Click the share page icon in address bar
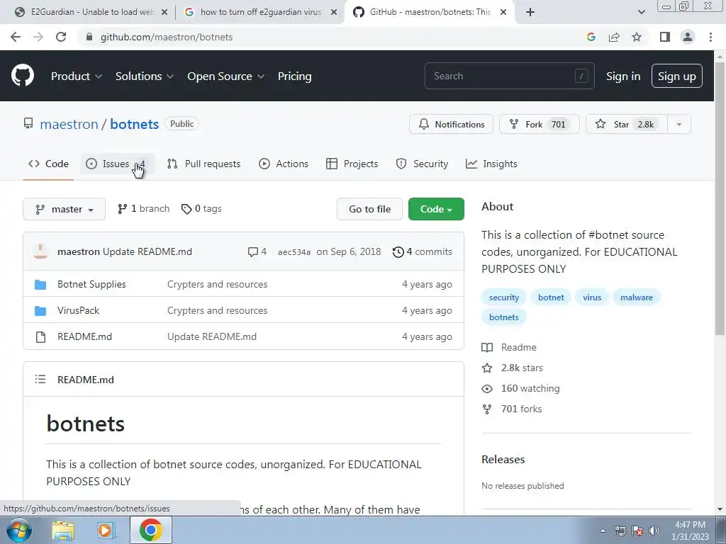 click(614, 37)
